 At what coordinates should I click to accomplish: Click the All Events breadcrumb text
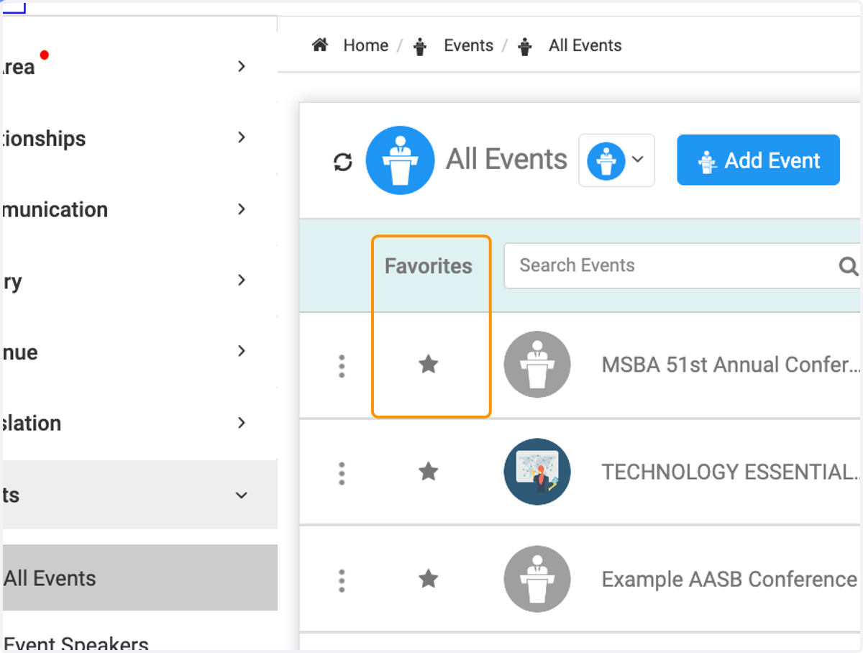pos(585,45)
